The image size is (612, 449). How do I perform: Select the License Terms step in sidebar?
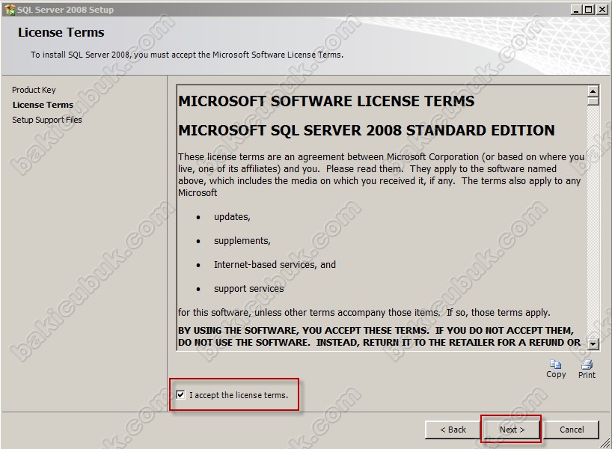[x=43, y=105]
